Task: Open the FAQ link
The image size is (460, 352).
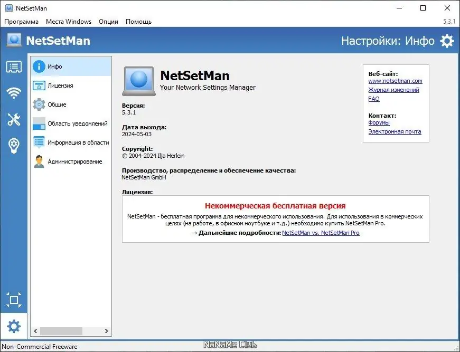Action: [x=374, y=99]
